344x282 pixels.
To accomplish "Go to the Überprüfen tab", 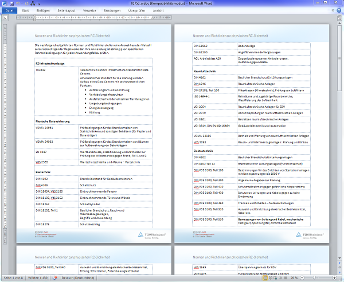I will (x=135, y=10).
